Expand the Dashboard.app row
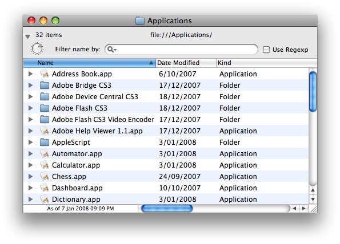 pyautogui.click(x=31, y=188)
